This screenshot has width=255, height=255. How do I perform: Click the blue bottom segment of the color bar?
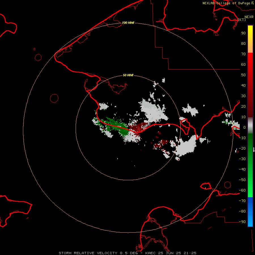pyautogui.click(x=250, y=212)
